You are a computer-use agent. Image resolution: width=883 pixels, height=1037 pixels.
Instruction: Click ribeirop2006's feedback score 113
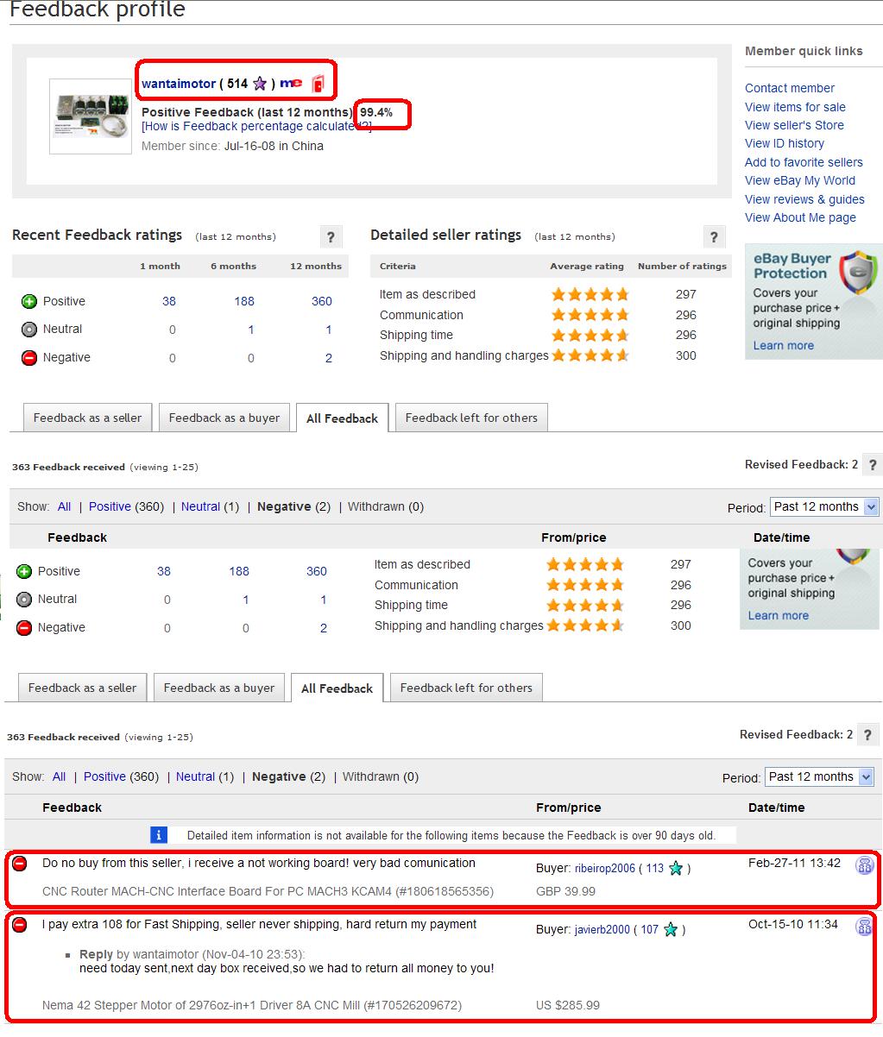click(655, 869)
